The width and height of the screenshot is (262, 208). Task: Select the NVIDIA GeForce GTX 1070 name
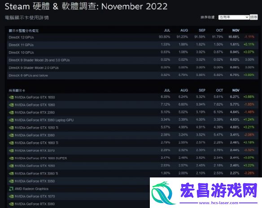tap(35, 196)
